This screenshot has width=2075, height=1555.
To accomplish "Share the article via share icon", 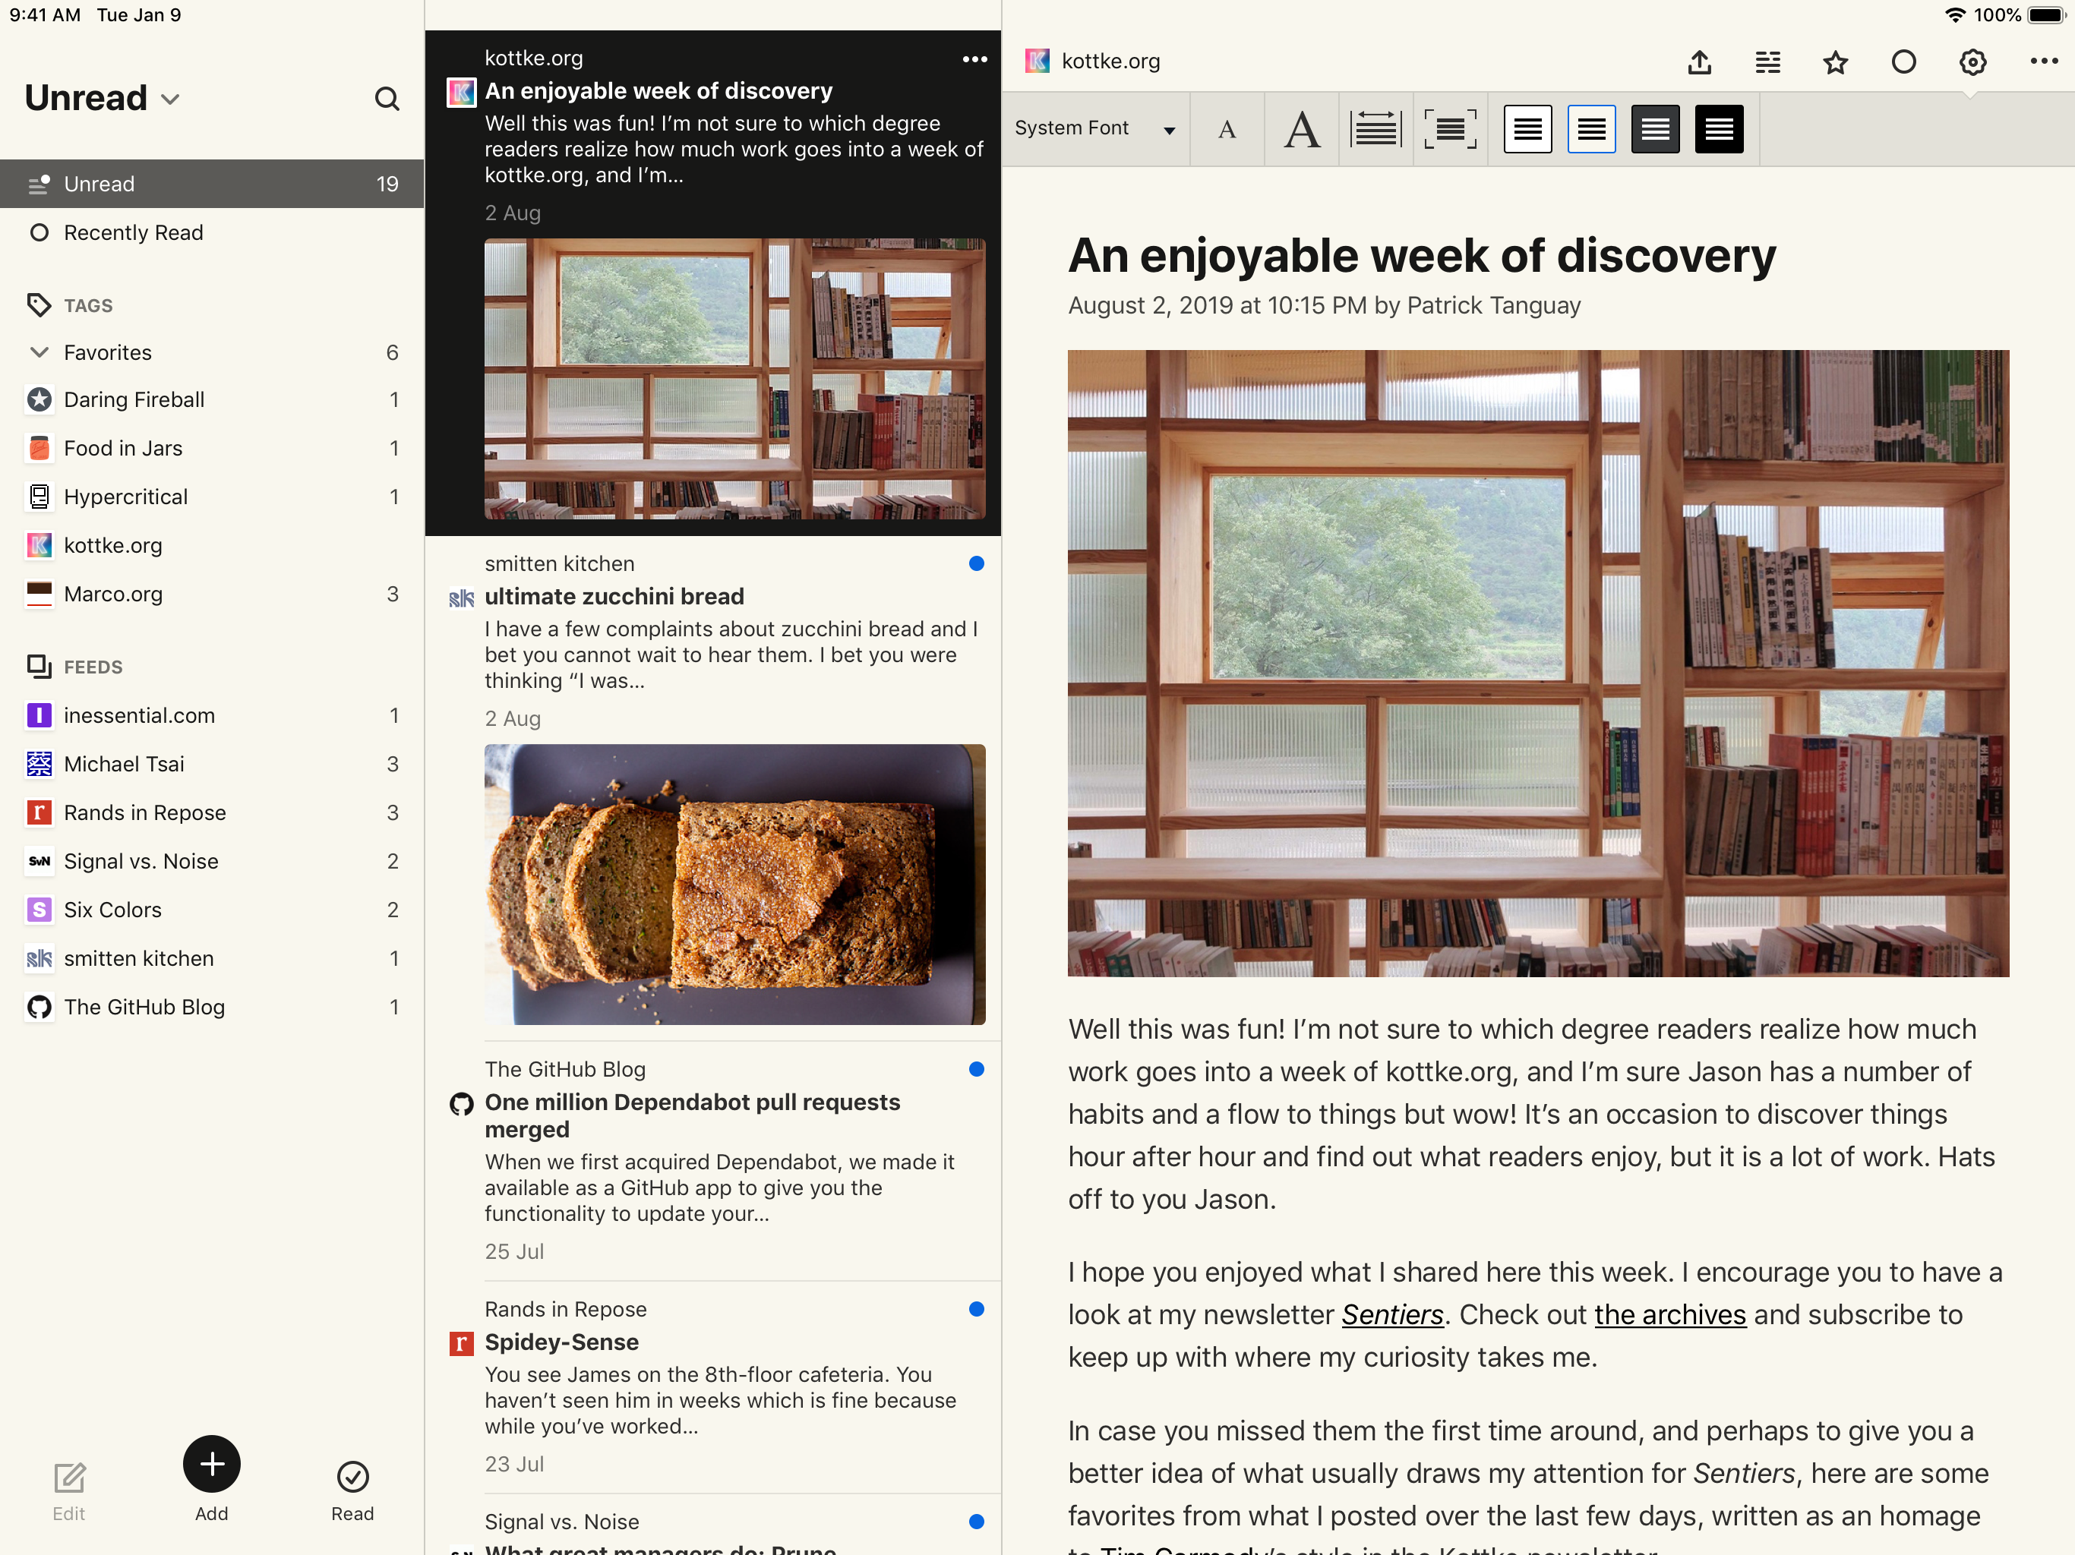I will pyautogui.click(x=1699, y=62).
